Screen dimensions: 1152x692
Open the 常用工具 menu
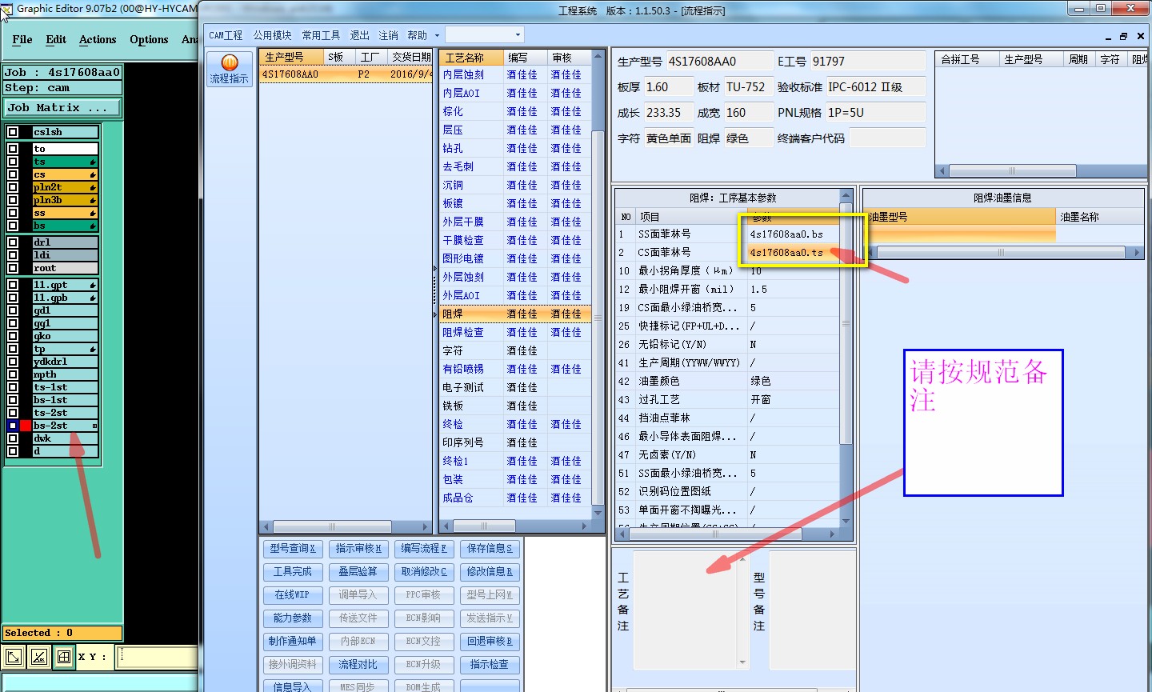[x=321, y=35]
